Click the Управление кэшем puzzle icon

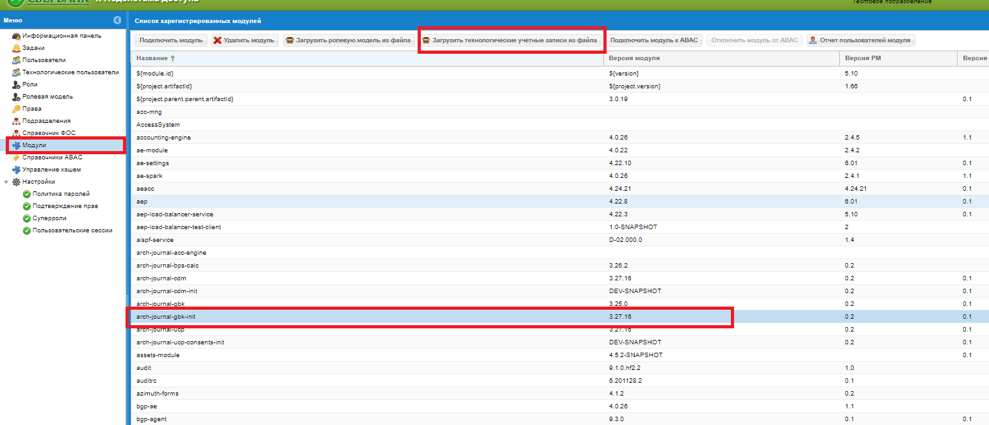17,170
